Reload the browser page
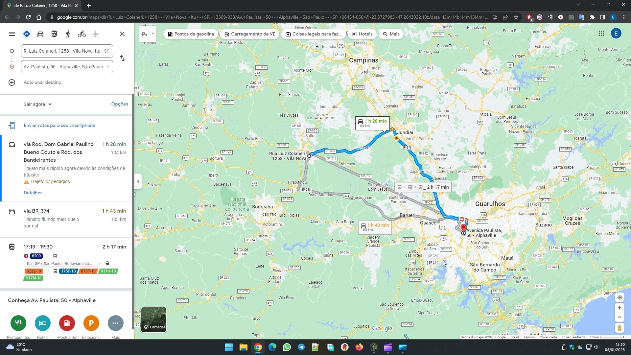This screenshot has height=355, width=631. tap(28, 17)
